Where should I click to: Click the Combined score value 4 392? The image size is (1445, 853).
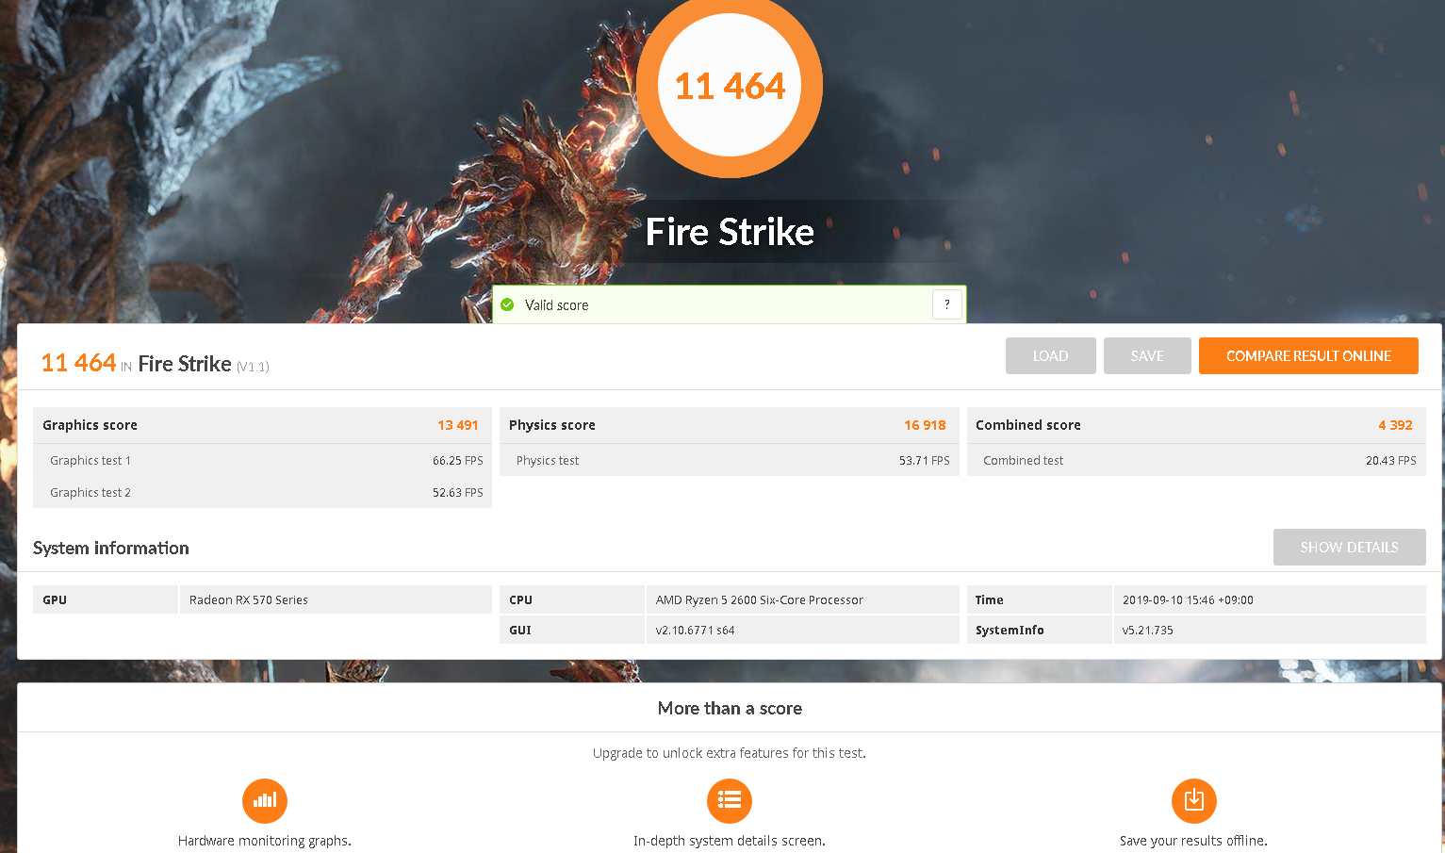[x=1395, y=425]
